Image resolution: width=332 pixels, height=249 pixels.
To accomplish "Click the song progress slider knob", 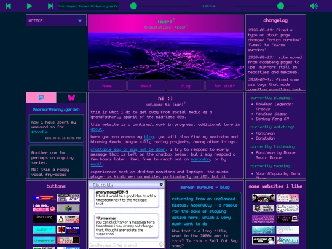I will pos(133,6).
